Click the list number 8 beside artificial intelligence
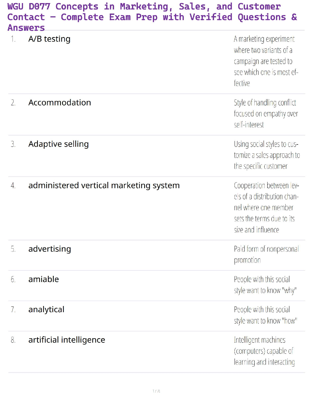313x405 pixels. [x=13, y=340]
